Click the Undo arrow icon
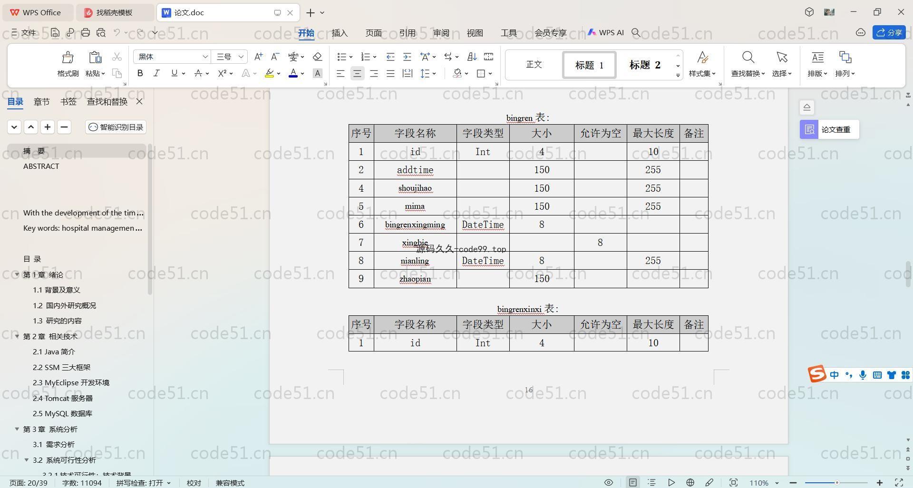Image resolution: width=913 pixels, height=488 pixels. point(117,32)
